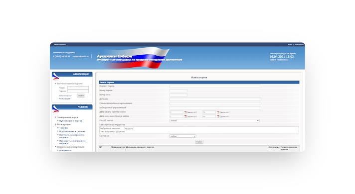Open 'Электронные торги' section

67,117
